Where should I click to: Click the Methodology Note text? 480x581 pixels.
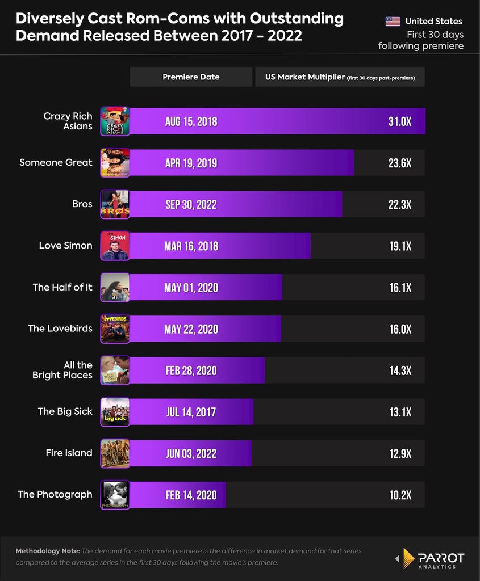coord(189,557)
